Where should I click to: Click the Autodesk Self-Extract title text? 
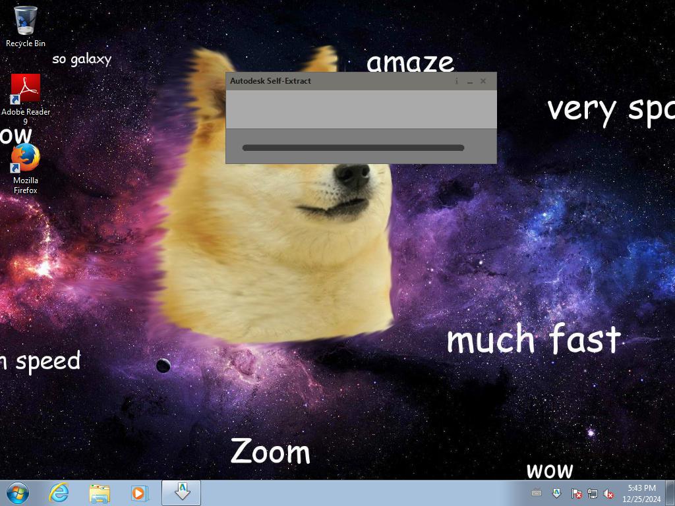coord(270,81)
